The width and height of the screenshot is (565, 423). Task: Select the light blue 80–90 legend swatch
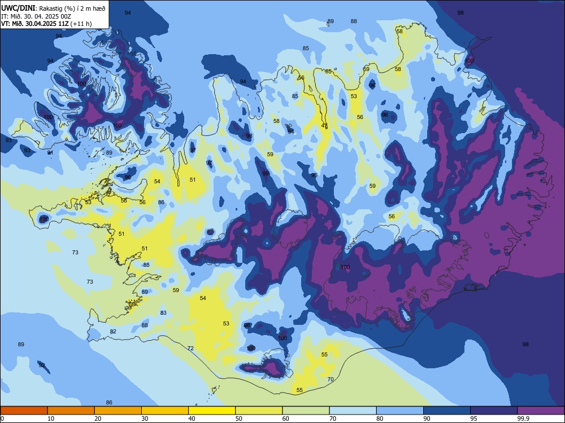400,411
